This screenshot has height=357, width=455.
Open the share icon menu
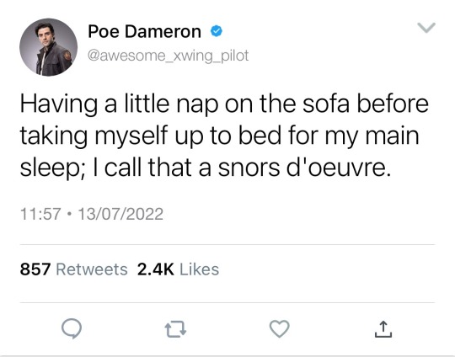tap(383, 329)
